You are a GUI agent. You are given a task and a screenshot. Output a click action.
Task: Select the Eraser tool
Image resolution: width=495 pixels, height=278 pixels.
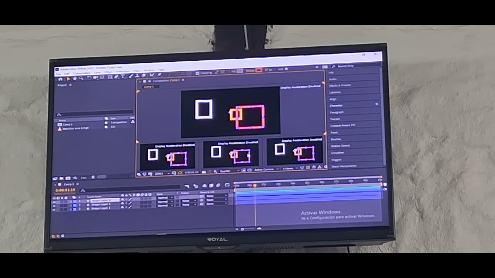pyautogui.click(x=143, y=76)
